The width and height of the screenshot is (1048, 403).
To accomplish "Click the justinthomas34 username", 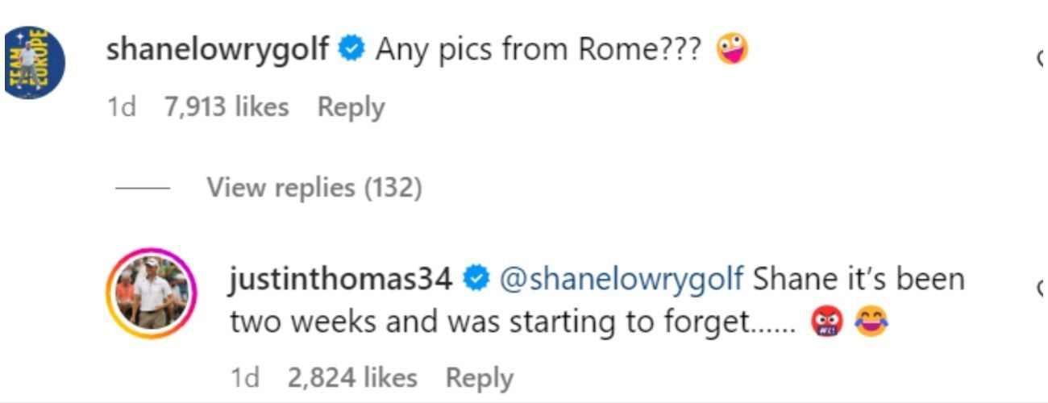I will coord(340,280).
